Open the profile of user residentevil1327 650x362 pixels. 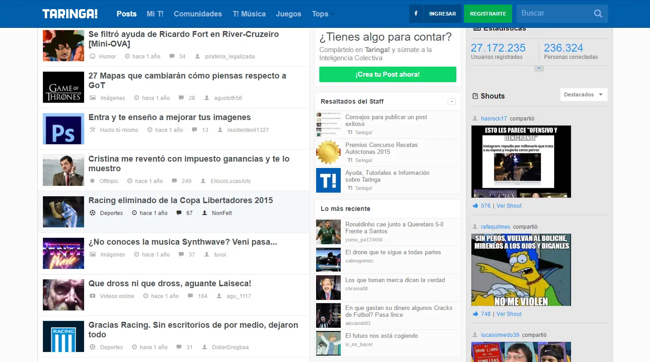[x=248, y=130]
